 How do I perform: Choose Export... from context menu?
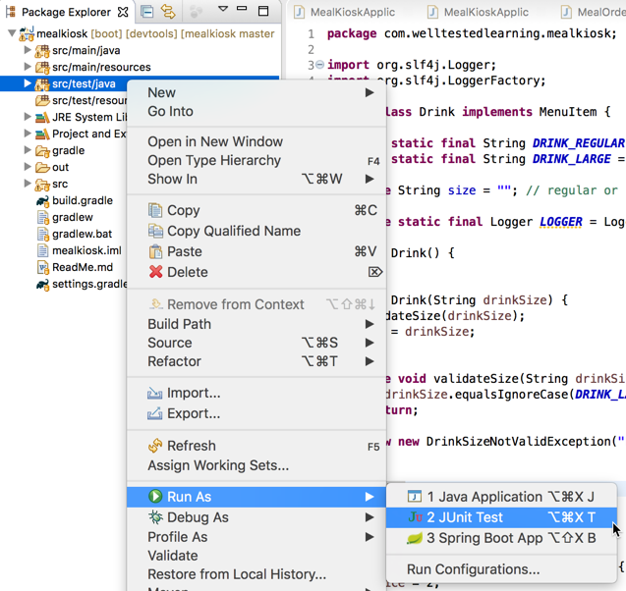256,414
